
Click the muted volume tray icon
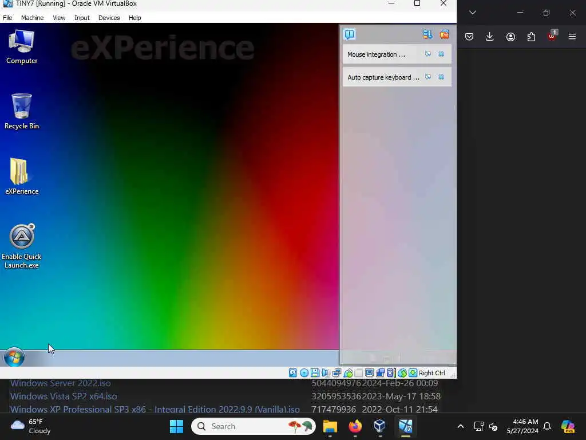493,426
